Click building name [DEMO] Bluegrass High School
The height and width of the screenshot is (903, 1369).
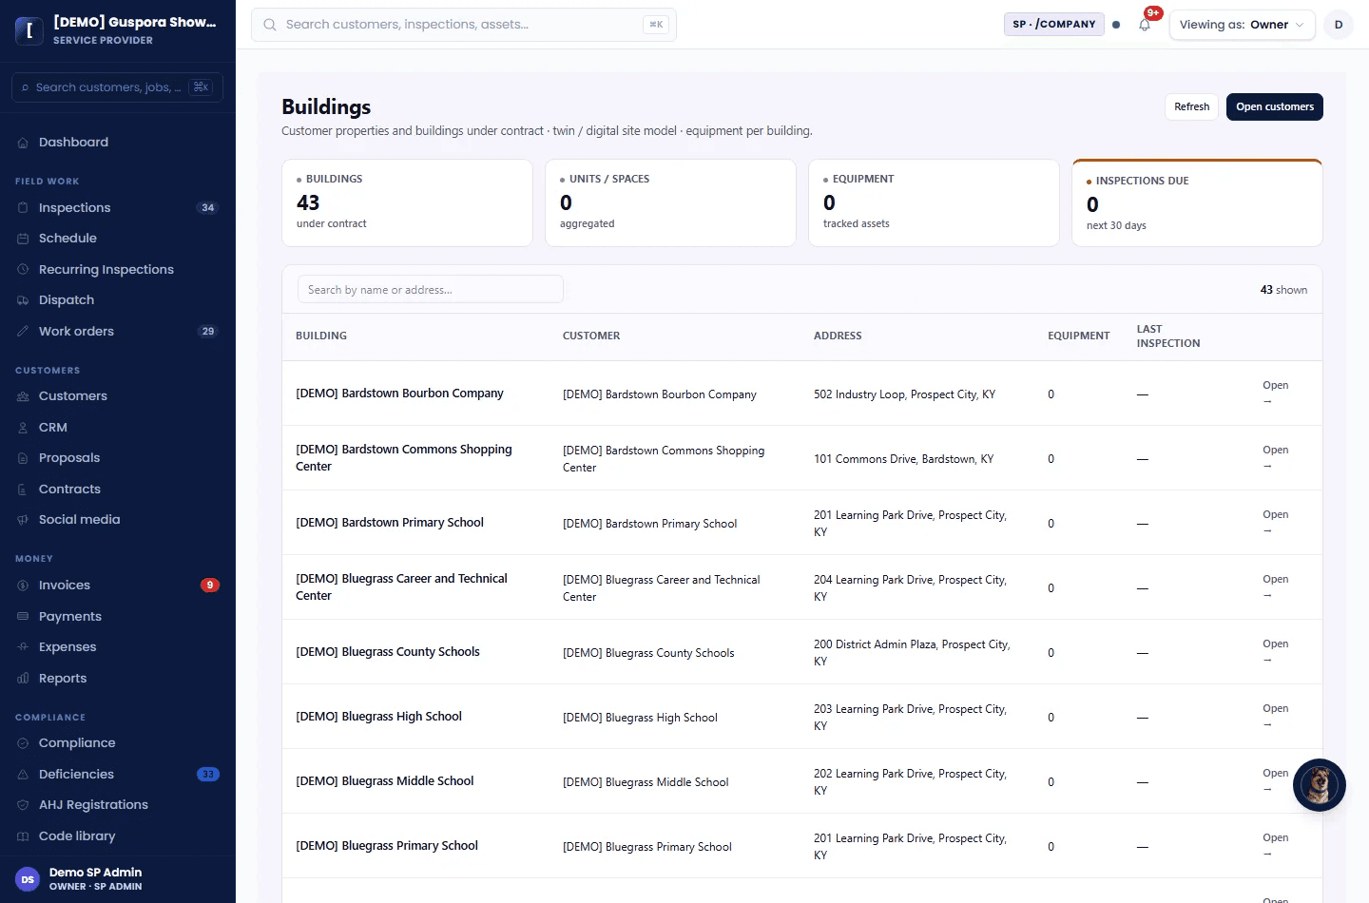[x=378, y=717]
